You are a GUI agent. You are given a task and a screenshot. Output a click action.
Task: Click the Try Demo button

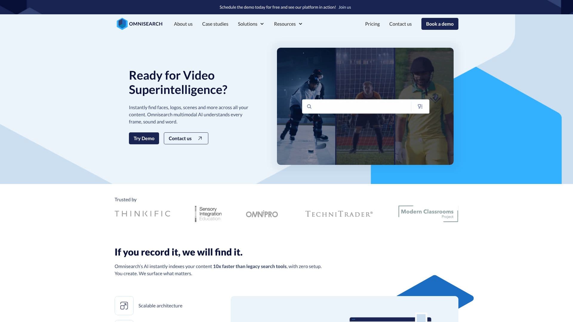click(144, 138)
